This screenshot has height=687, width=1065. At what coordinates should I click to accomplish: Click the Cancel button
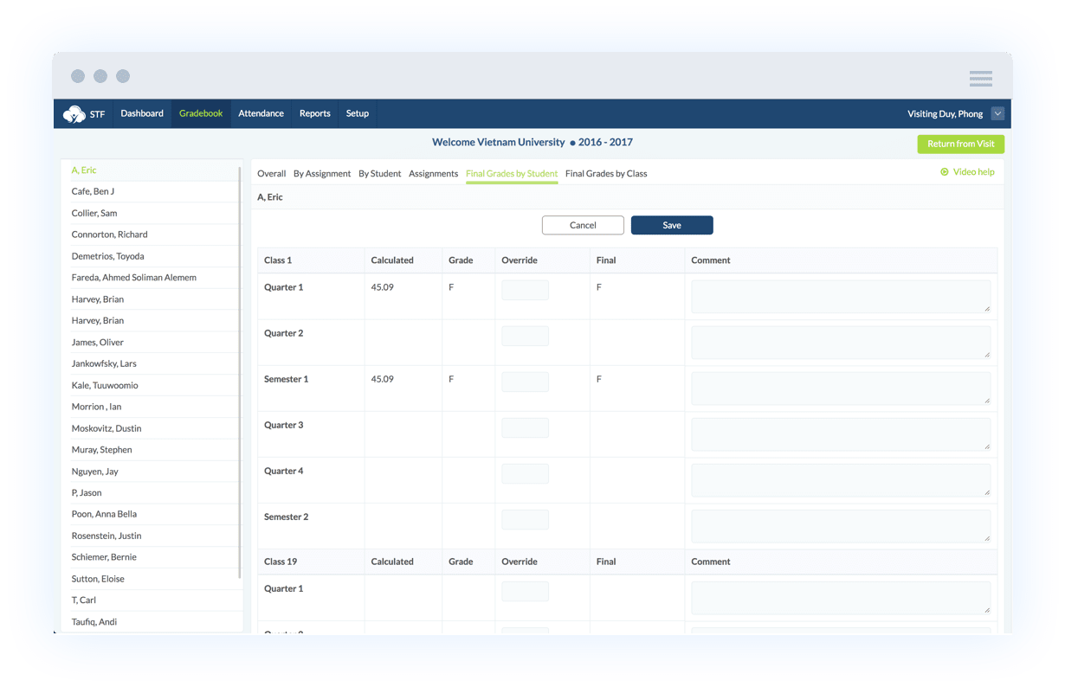583,225
